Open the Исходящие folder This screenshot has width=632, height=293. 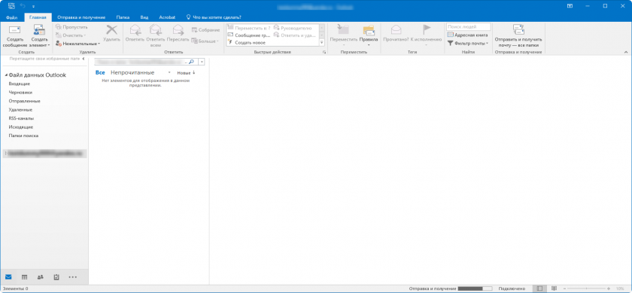point(20,127)
